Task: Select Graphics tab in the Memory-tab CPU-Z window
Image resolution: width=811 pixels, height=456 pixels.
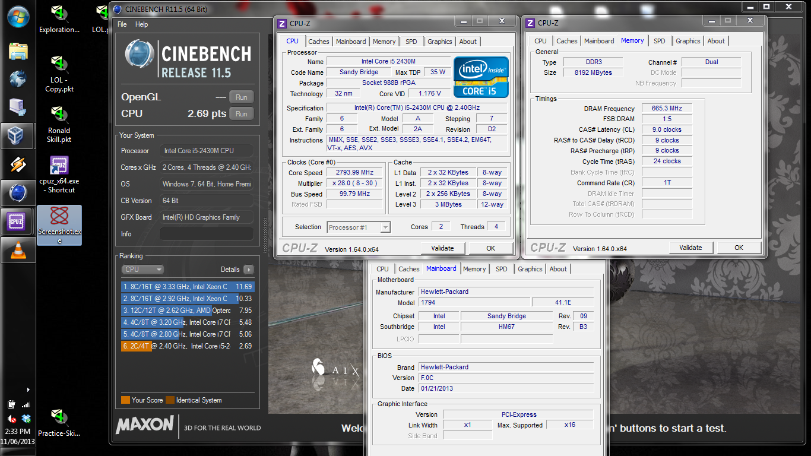Action: (688, 41)
